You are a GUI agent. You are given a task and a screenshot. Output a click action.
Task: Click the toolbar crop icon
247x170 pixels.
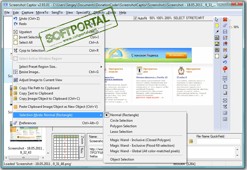pyautogui.click(x=225, y=107)
